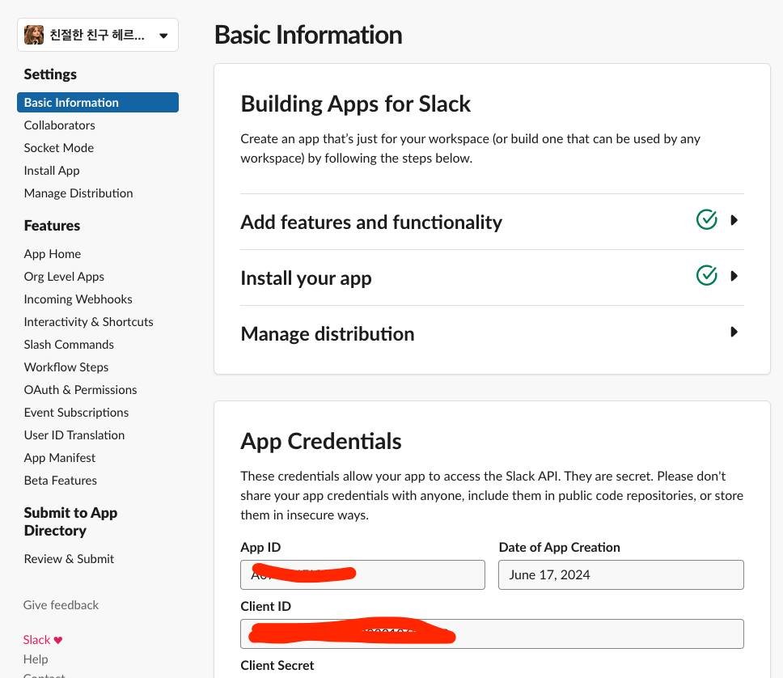Screen dimensions: 783x678
Task: Open OAuth & Permissions
Action: click(x=80, y=390)
